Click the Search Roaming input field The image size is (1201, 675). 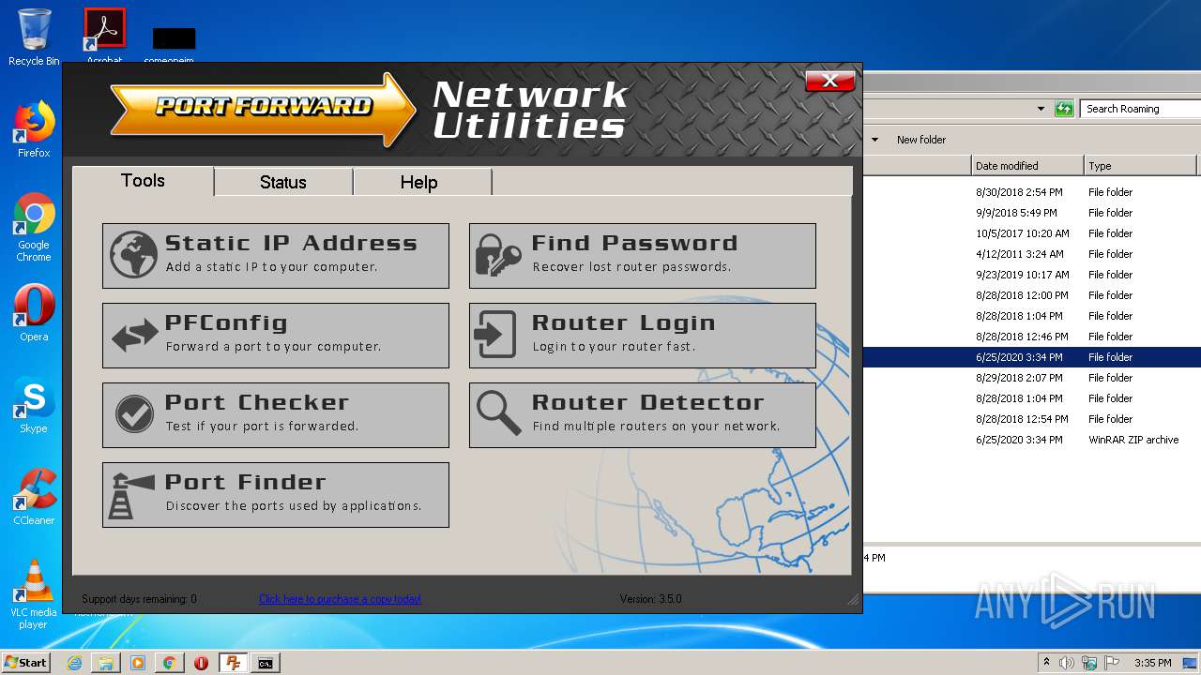click(1140, 109)
